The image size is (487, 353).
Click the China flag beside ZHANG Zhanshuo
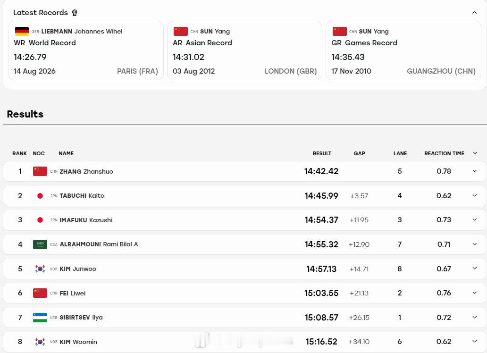point(40,171)
